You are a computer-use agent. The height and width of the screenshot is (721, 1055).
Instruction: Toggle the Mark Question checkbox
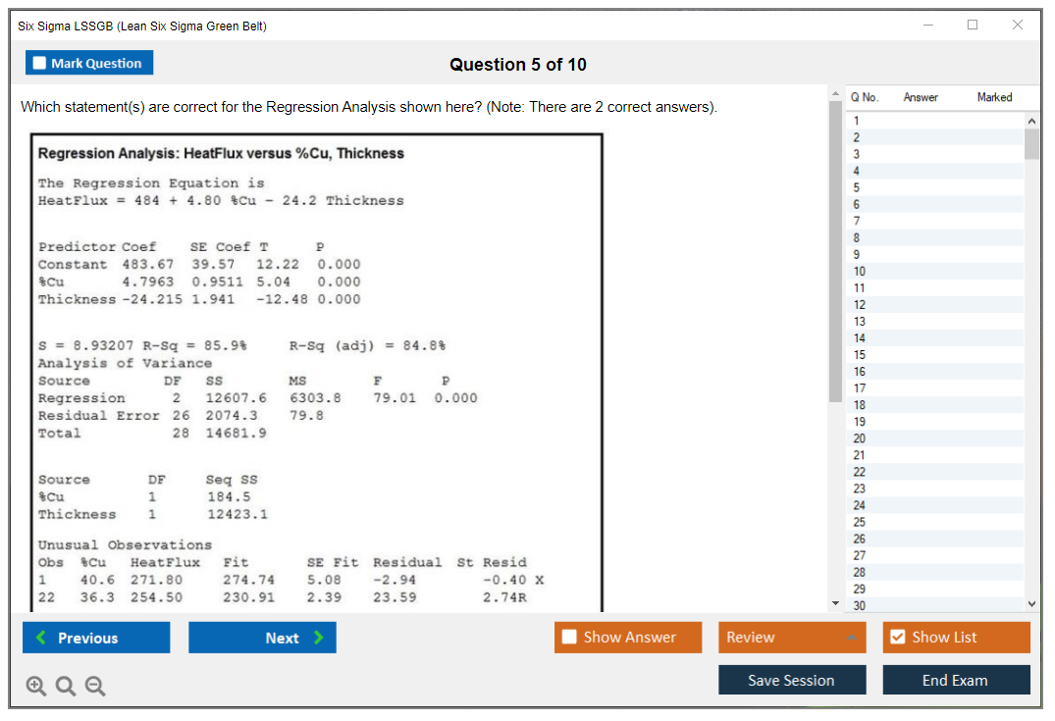(40, 63)
